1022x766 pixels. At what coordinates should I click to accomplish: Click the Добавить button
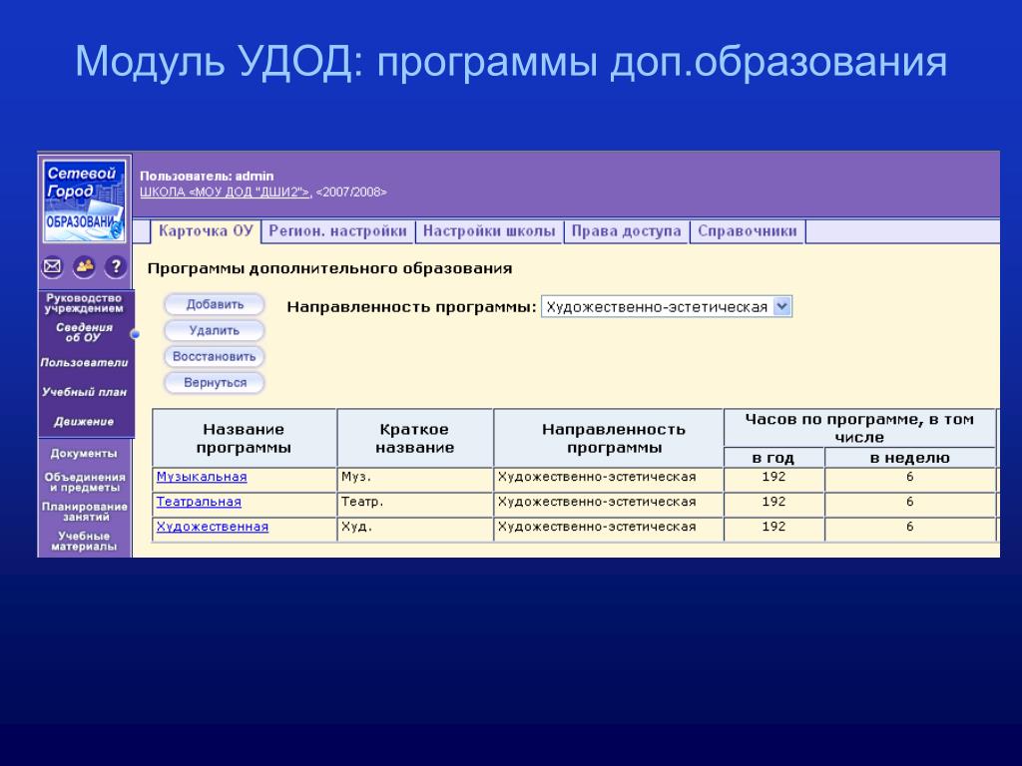click(215, 304)
